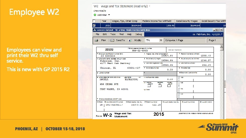Viewport: 246px width, 138px height.
Task: Open the W2 view title dropdown arrow
Action: [x=150, y=6]
